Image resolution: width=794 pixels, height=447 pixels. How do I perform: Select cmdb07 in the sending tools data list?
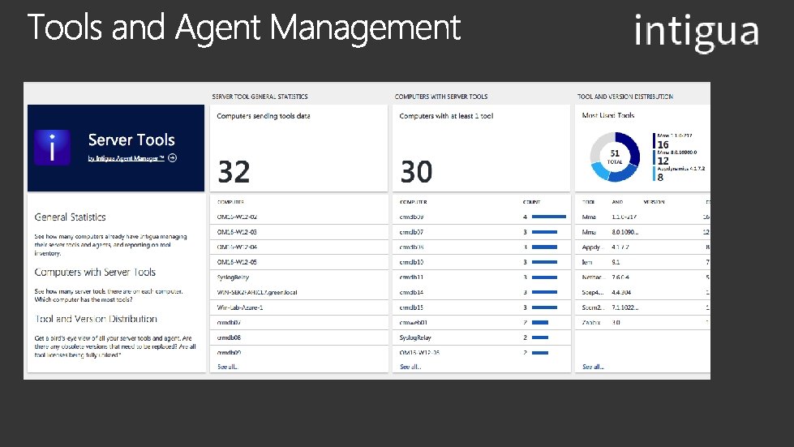click(x=298, y=322)
